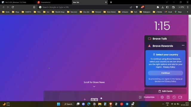Click the clock showing 1:15
Viewport: 191px width, 107px height.
click(x=162, y=26)
